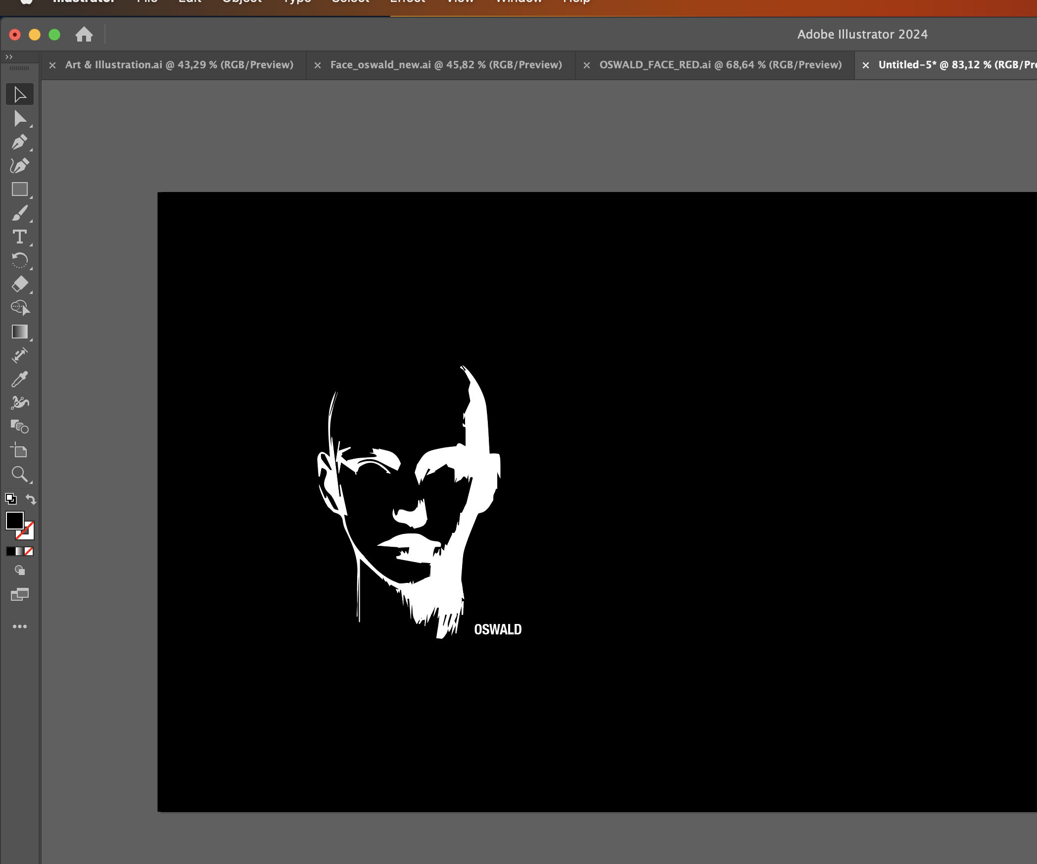This screenshot has height=864, width=1037.
Task: Choose the Curvature tool
Action: click(x=20, y=166)
